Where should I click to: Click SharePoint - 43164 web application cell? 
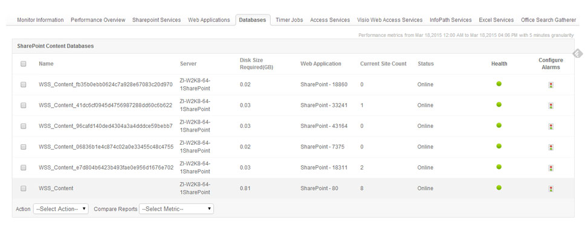coord(324,126)
